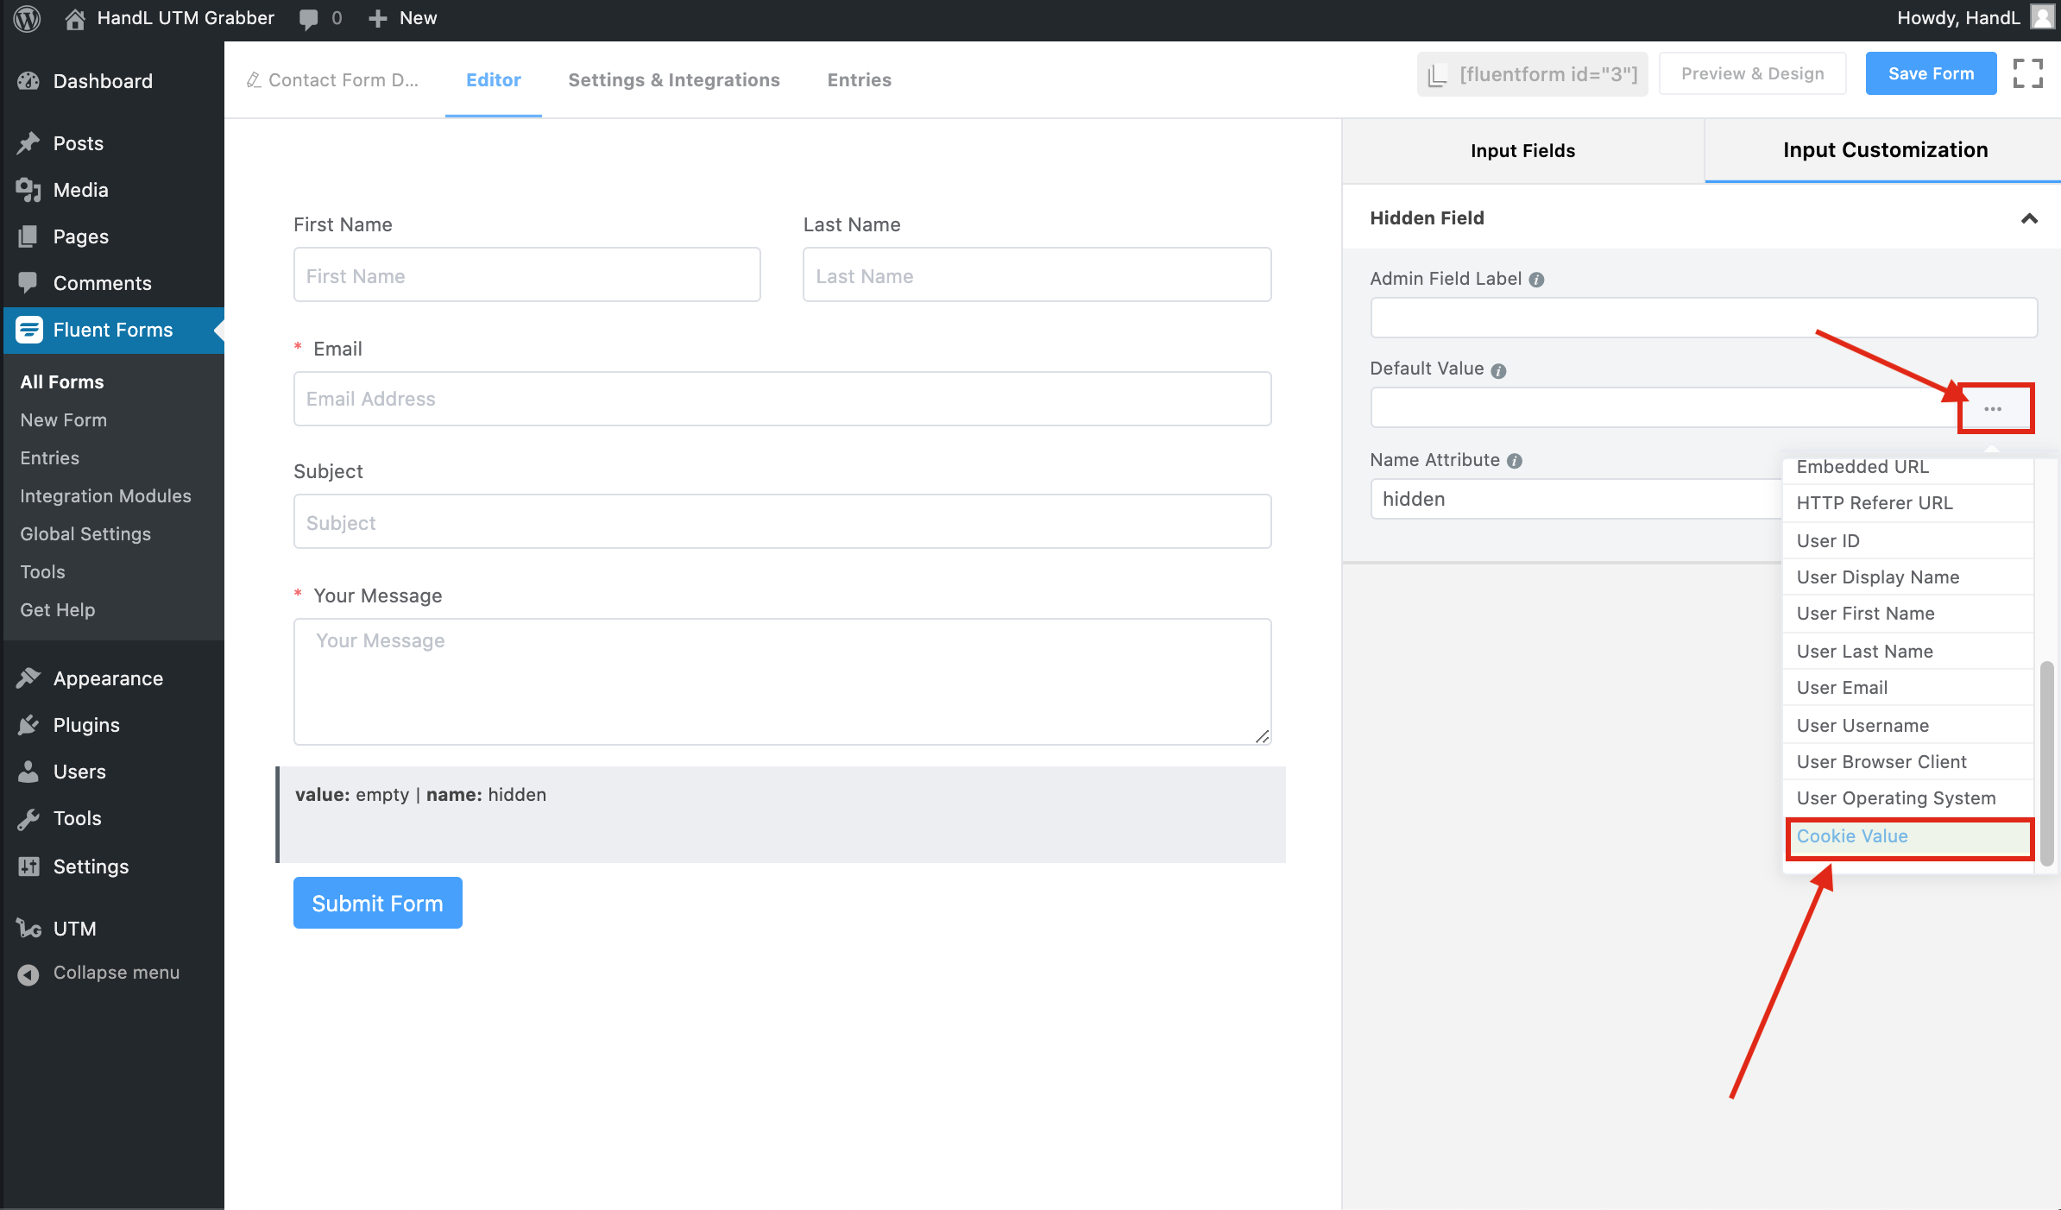The image size is (2061, 1210).
Task: Click the Fluent Forms sidebar icon
Action: 28,330
